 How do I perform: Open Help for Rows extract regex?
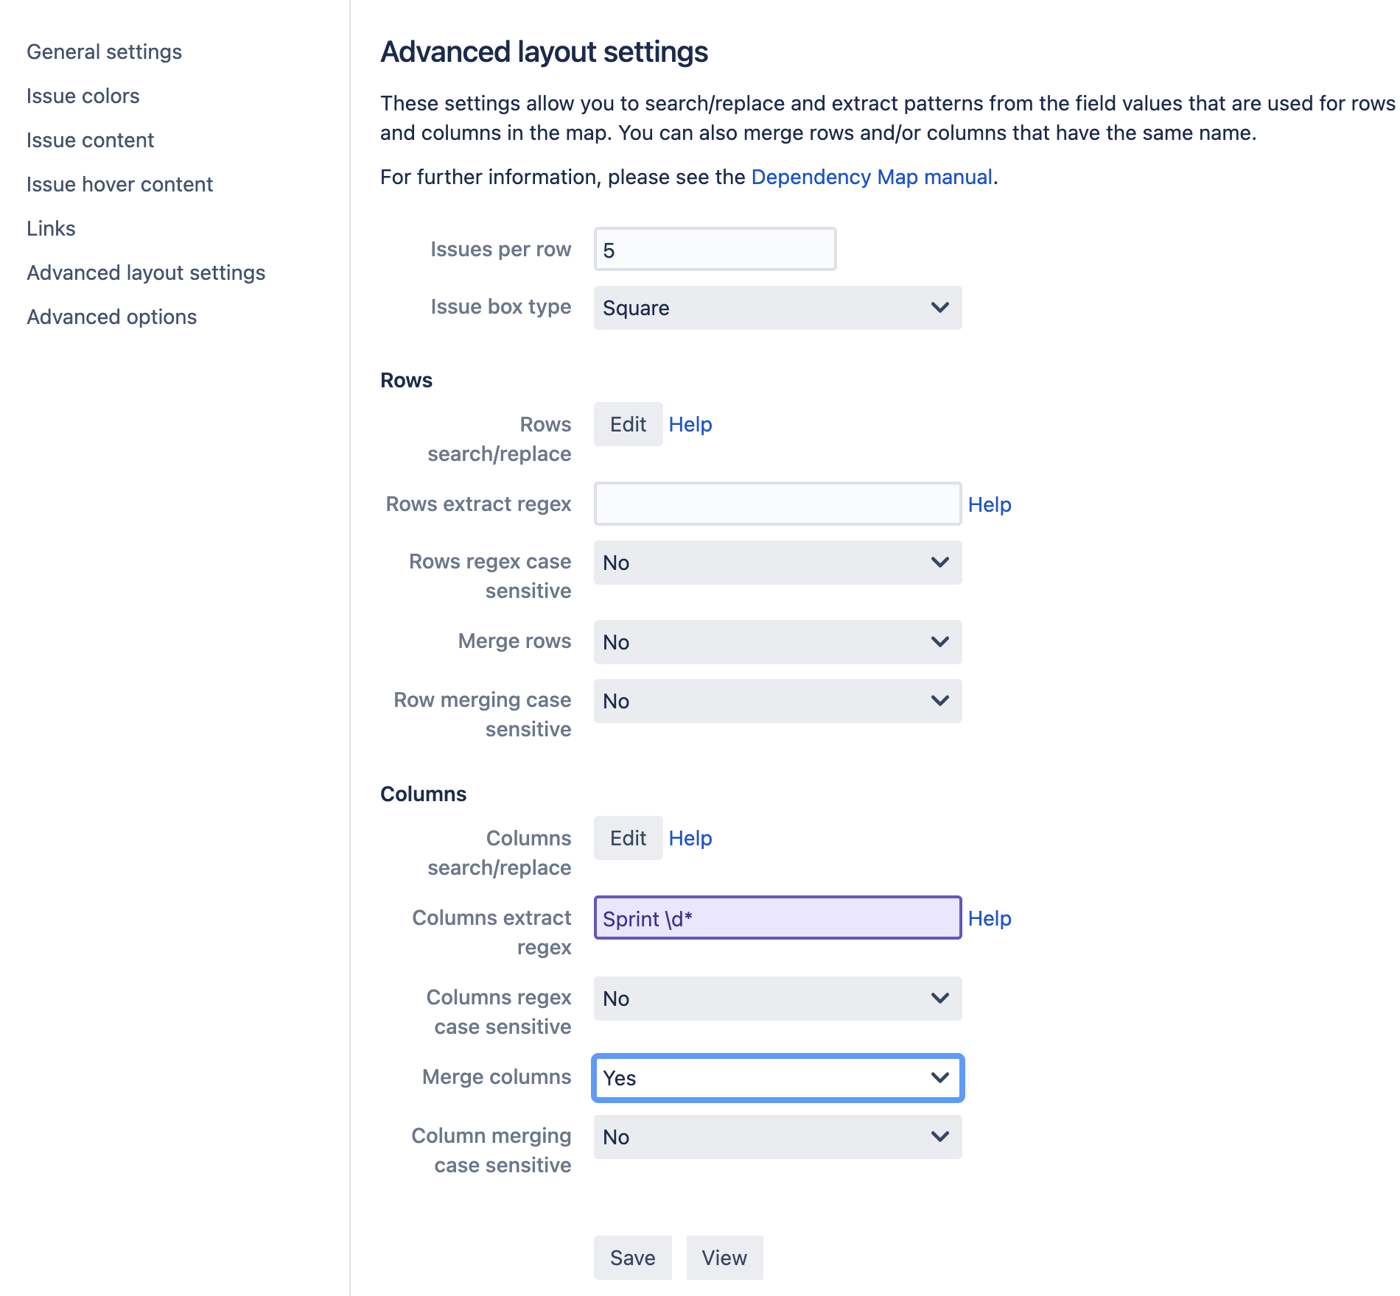990,504
